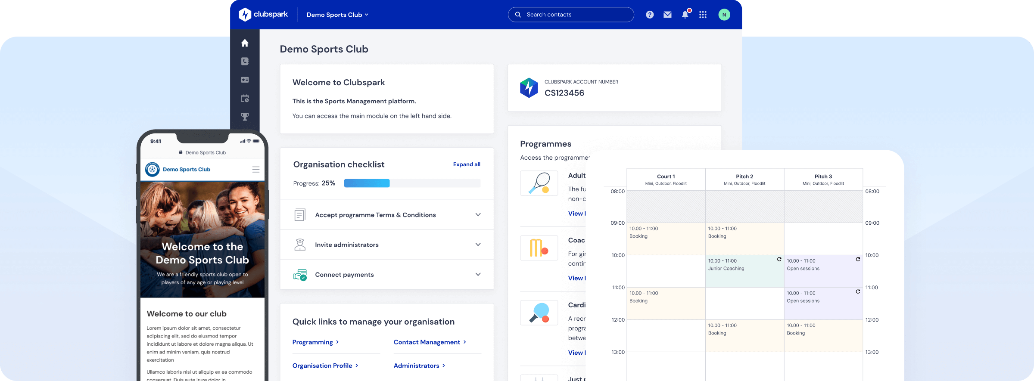Click the Clubspark hexagon logo beside the account number
1034x381 pixels.
[529, 88]
